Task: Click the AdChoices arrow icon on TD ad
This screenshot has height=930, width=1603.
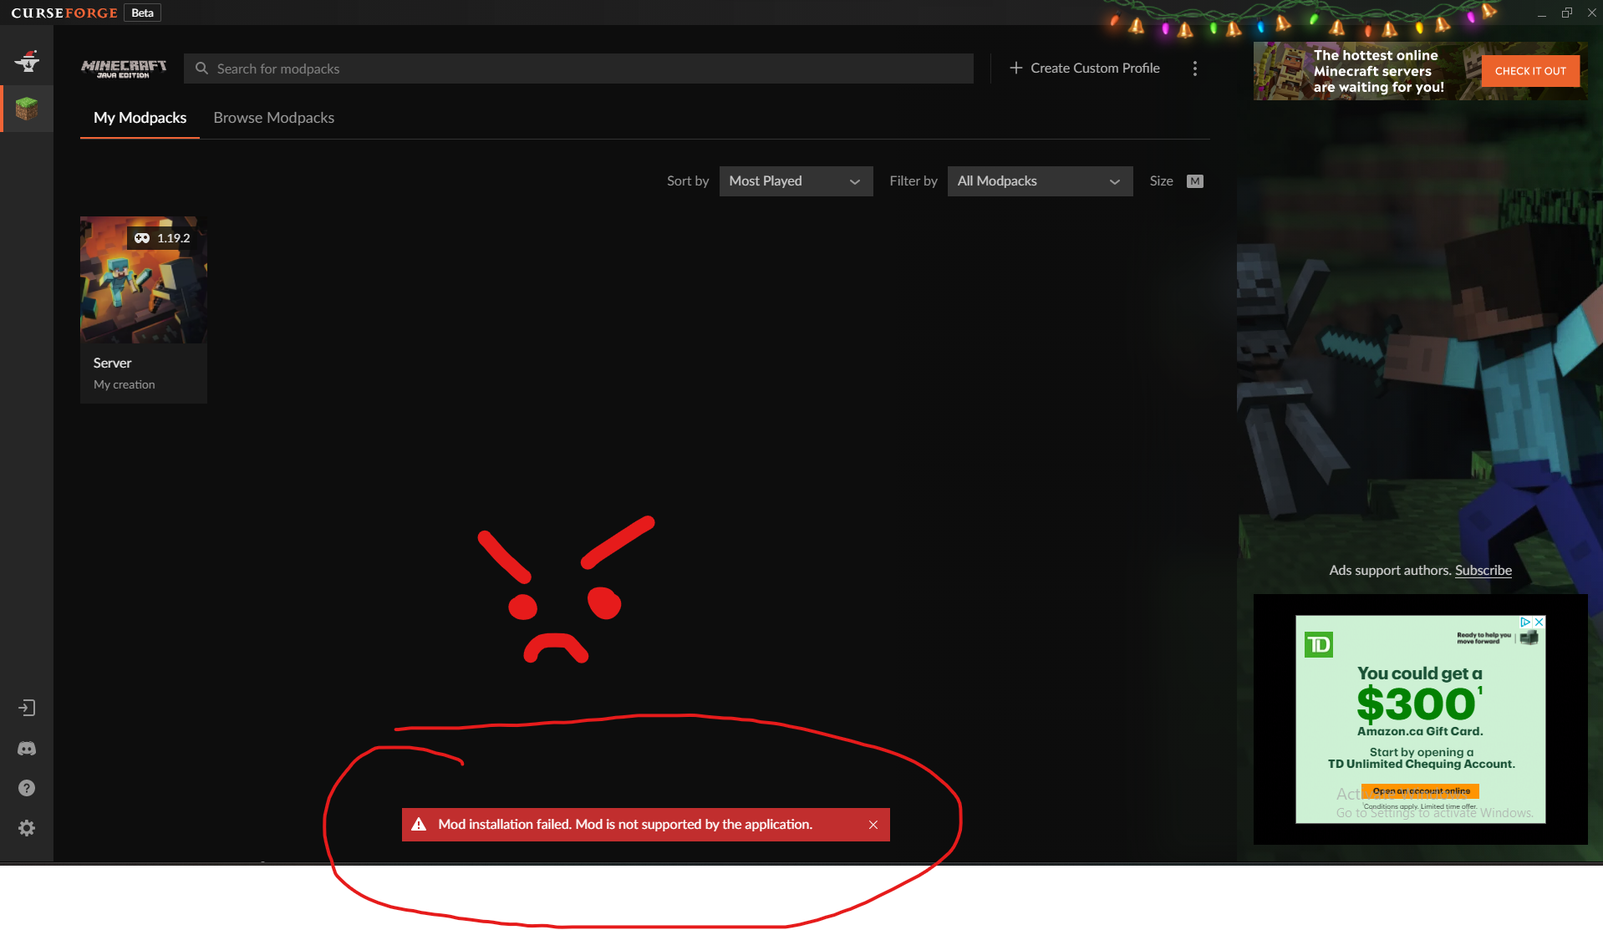Action: click(1525, 622)
